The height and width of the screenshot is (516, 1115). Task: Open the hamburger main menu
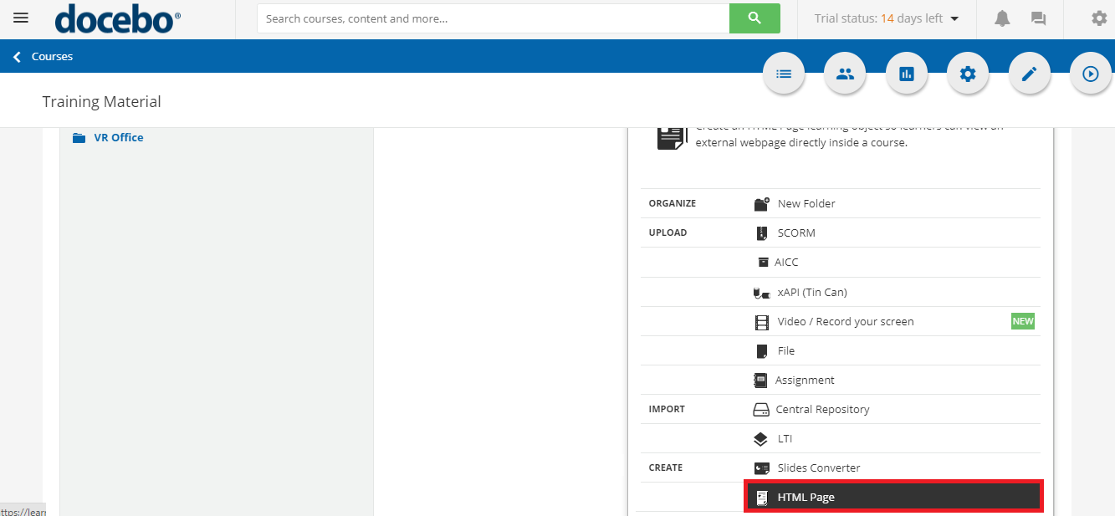point(21,18)
